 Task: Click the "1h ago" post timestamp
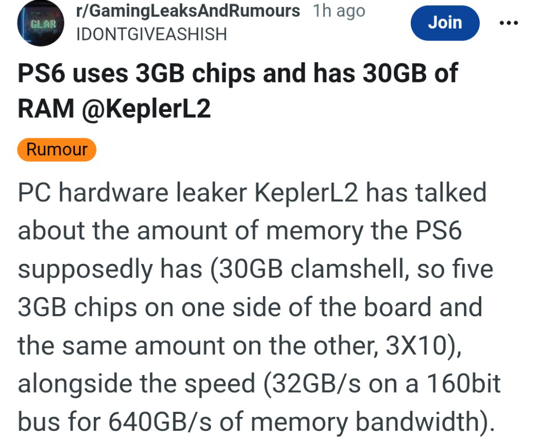[338, 11]
